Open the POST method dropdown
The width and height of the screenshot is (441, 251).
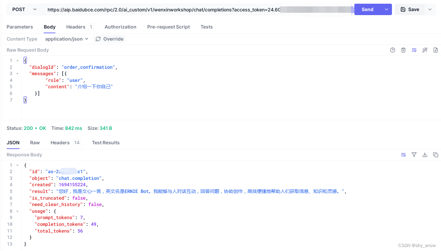click(25, 9)
